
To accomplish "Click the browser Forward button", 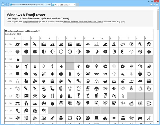I will [x=7, y=5].
